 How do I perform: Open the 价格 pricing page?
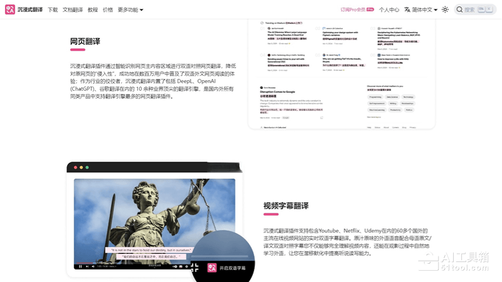point(108,9)
